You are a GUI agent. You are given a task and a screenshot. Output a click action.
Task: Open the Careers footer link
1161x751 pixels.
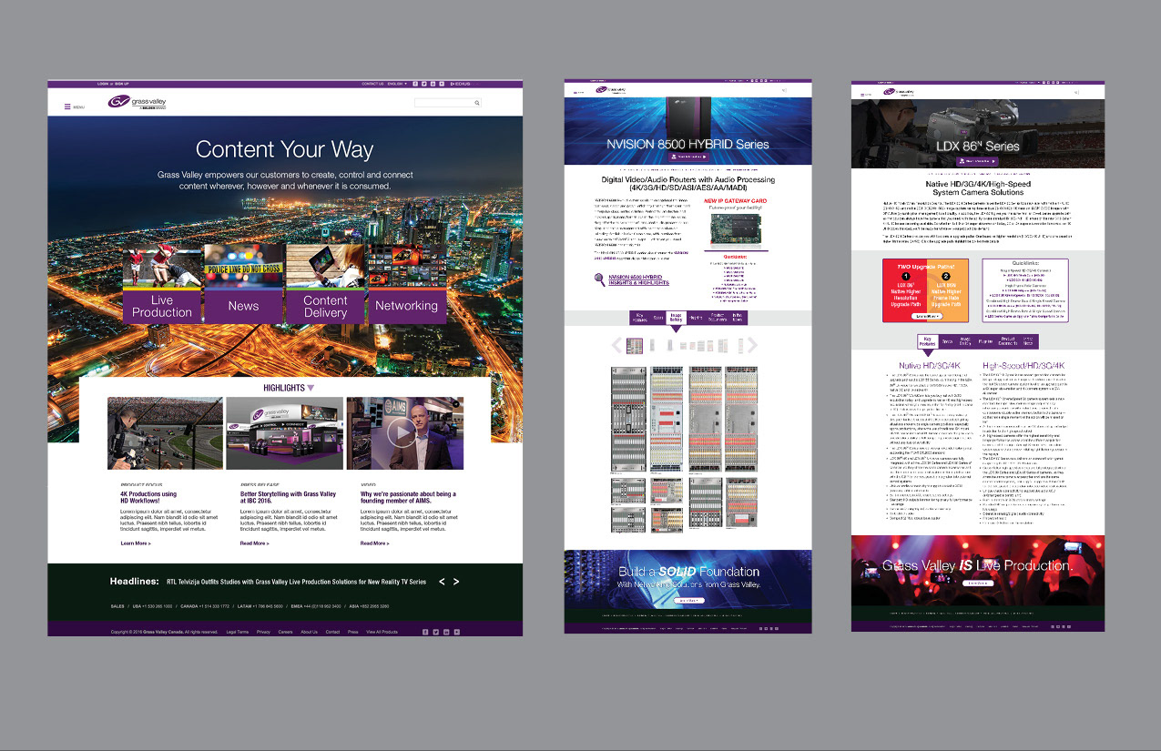pyautogui.click(x=286, y=632)
